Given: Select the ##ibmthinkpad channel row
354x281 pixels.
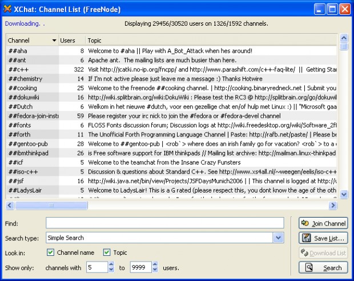Looking at the screenshot, I should pyautogui.click(x=172, y=153).
